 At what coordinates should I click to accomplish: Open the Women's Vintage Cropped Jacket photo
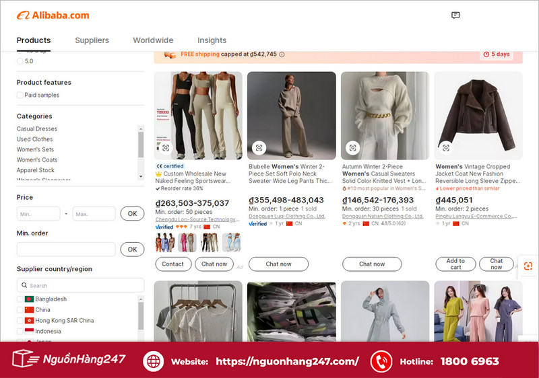478,116
